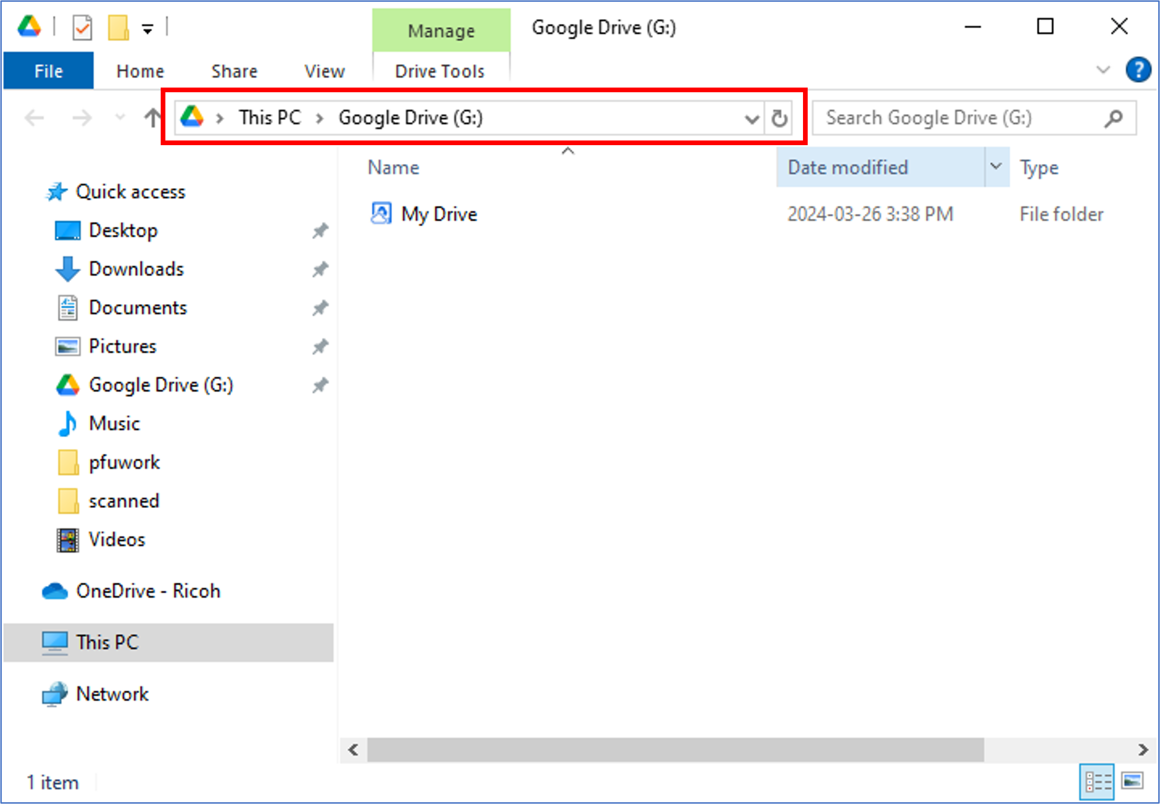
Task: Switch to Details view in status bar
Action: pos(1098,782)
